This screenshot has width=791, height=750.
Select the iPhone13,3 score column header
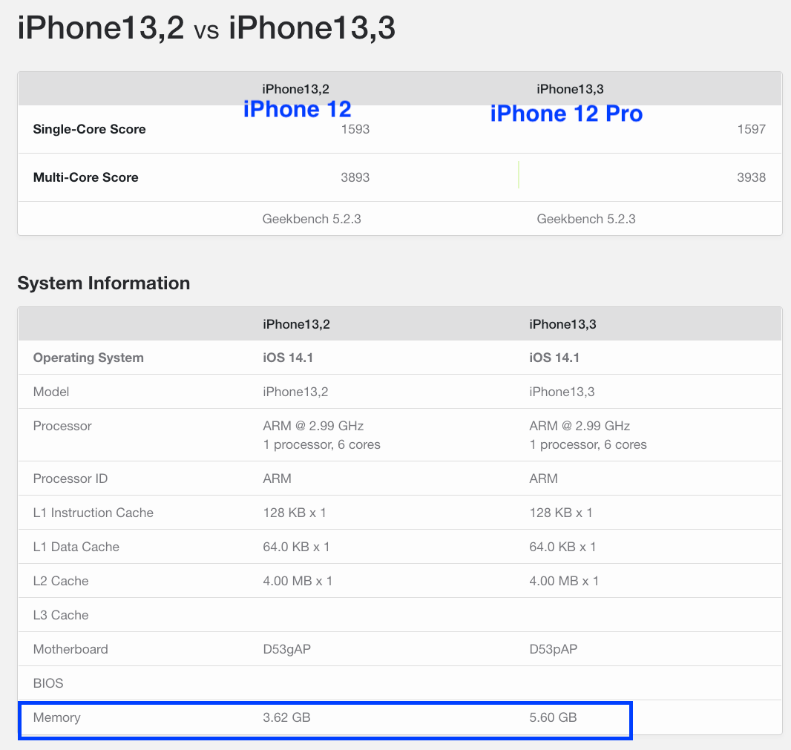(x=570, y=89)
